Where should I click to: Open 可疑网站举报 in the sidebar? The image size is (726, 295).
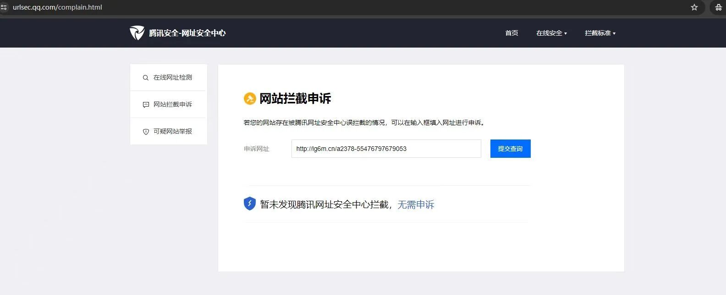pyautogui.click(x=169, y=131)
